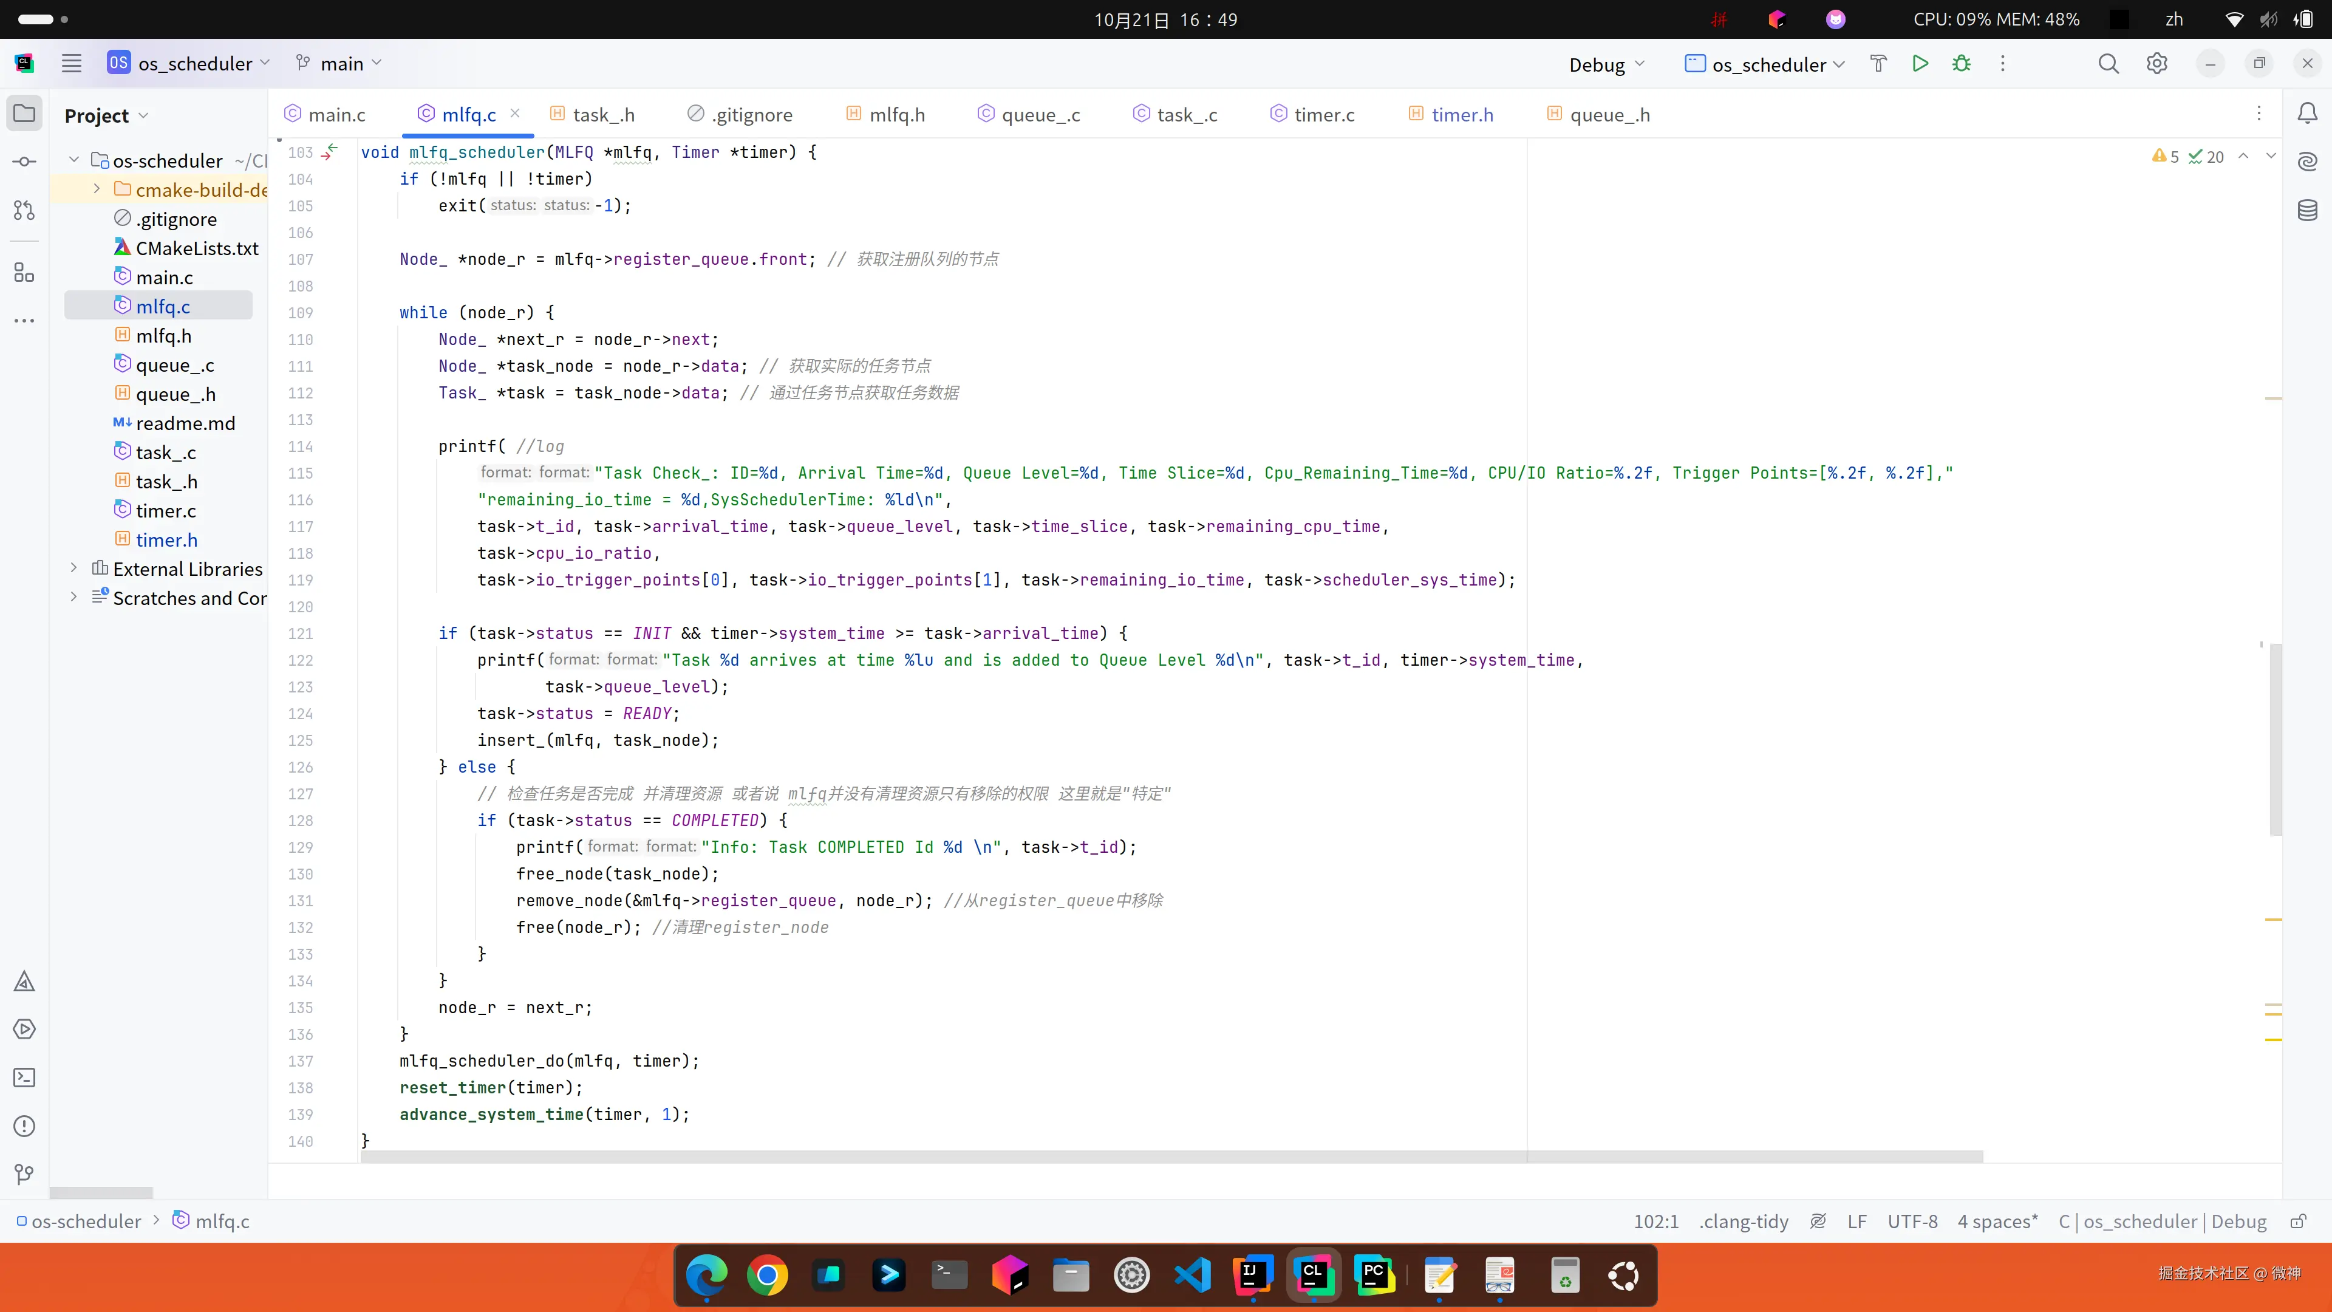Expand the External Libraries node
Screen dimensions: 2332x1312
[x=74, y=569]
